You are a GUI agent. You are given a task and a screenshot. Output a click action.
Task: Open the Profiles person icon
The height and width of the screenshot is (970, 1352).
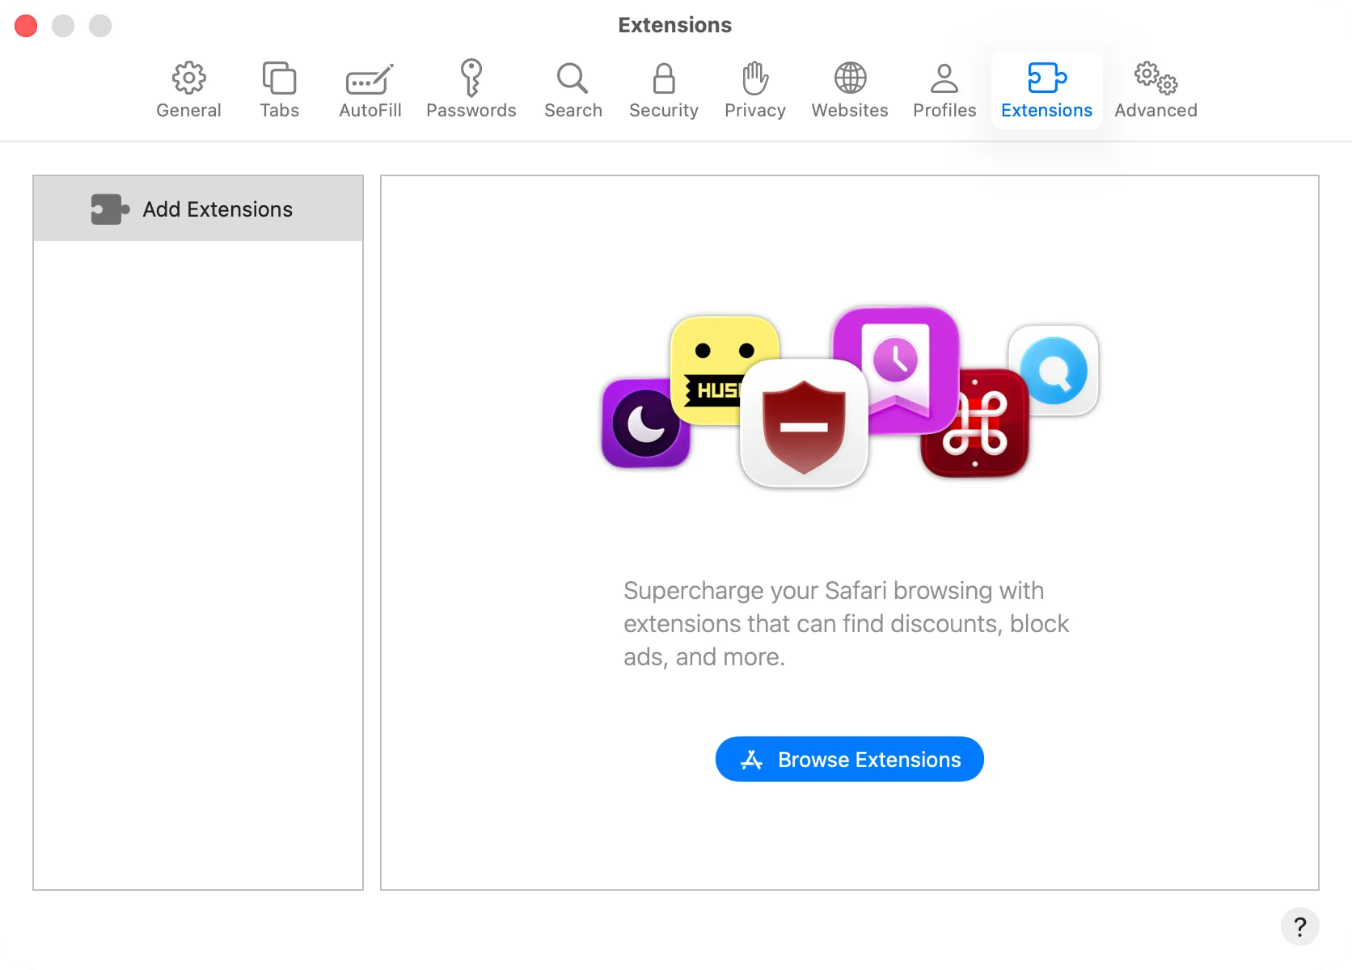click(x=944, y=78)
